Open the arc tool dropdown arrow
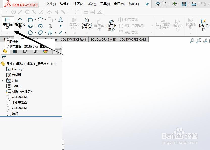 pos(45,20)
